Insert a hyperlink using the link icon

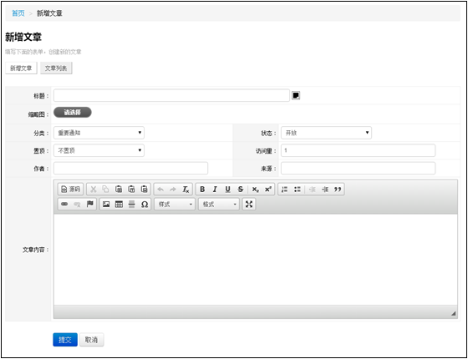coord(64,205)
